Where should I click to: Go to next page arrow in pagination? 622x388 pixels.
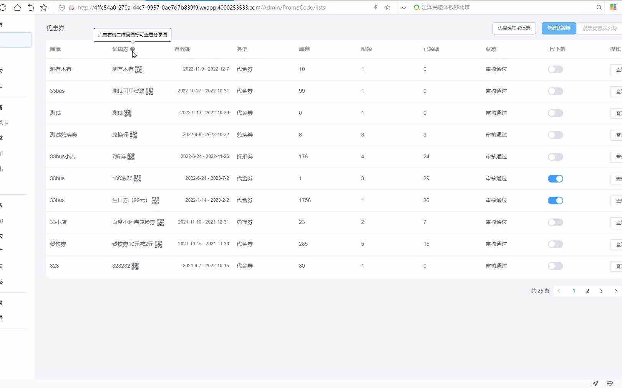tap(615, 291)
